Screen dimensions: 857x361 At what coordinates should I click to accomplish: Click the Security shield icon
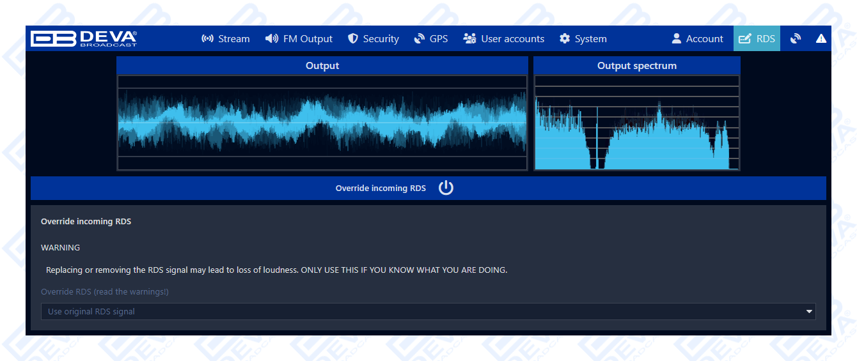coord(352,39)
